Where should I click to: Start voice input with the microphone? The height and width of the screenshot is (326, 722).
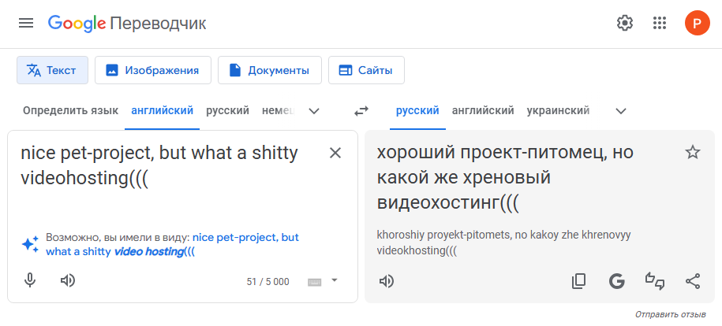pos(30,280)
